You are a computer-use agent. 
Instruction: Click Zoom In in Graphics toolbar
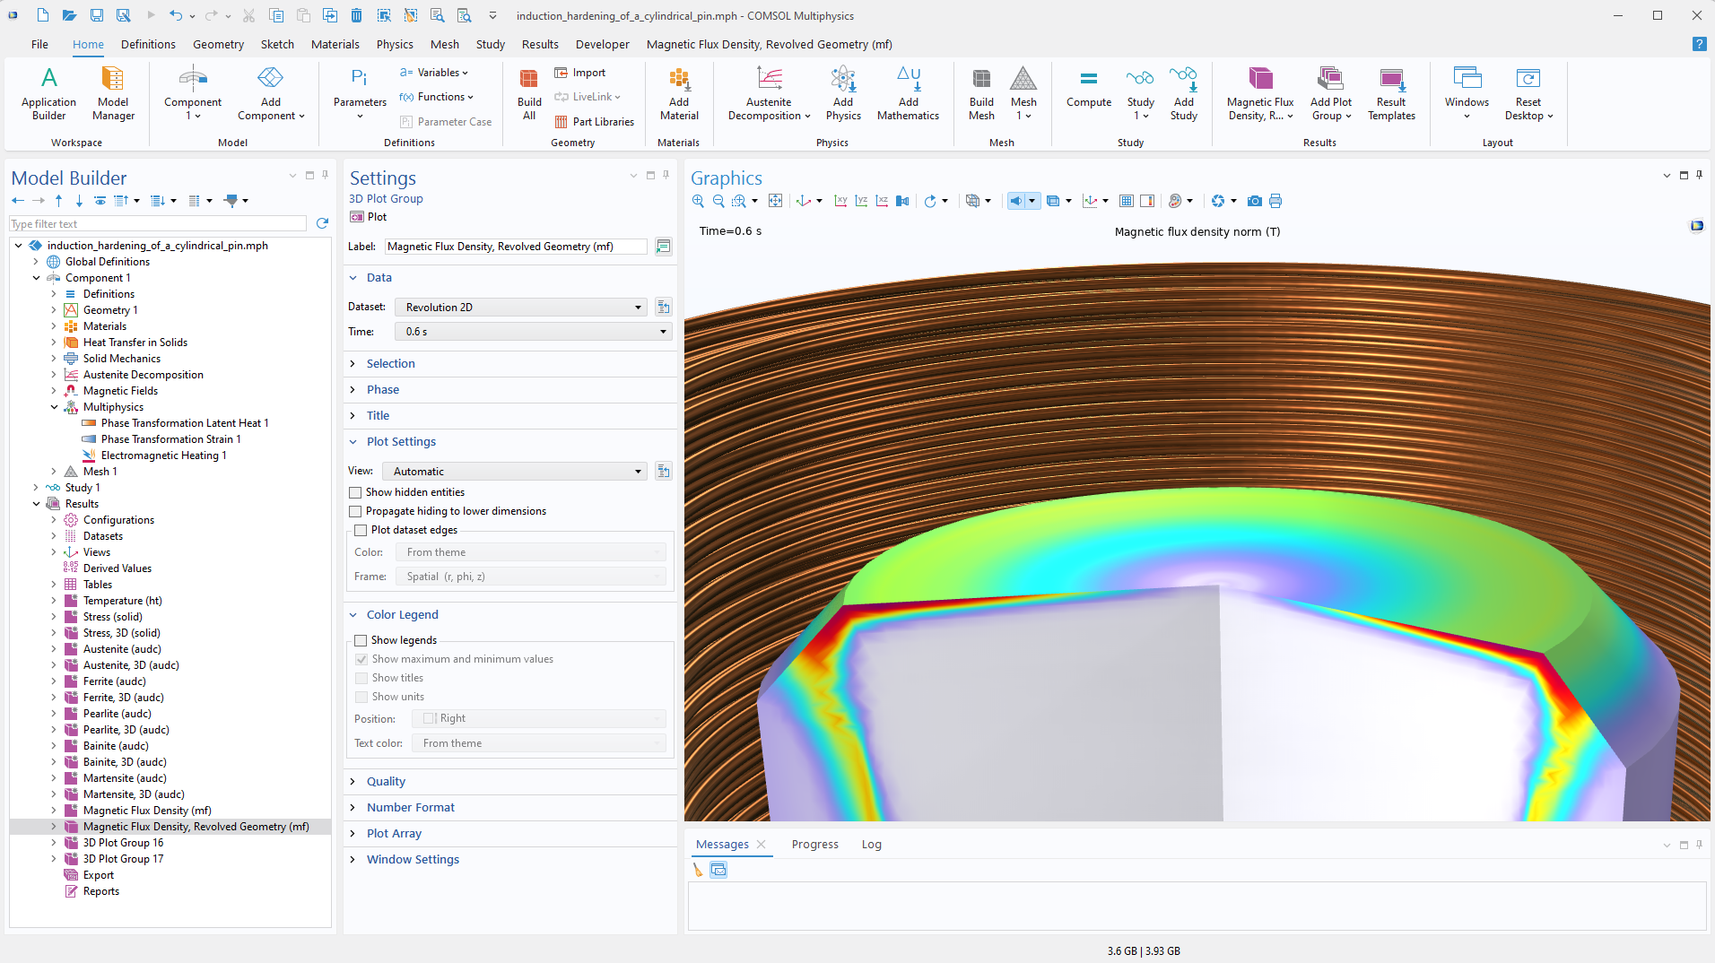[x=698, y=201]
